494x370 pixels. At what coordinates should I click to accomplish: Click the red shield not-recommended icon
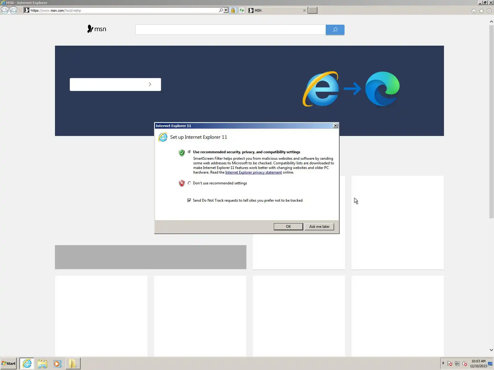click(182, 183)
